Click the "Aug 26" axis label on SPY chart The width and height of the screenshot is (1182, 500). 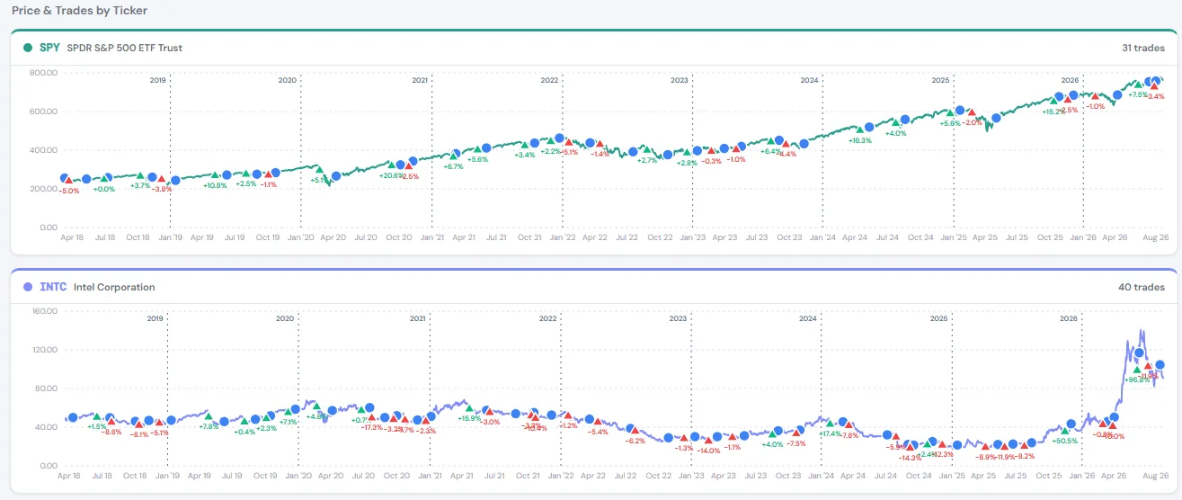click(x=1154, y=237)
